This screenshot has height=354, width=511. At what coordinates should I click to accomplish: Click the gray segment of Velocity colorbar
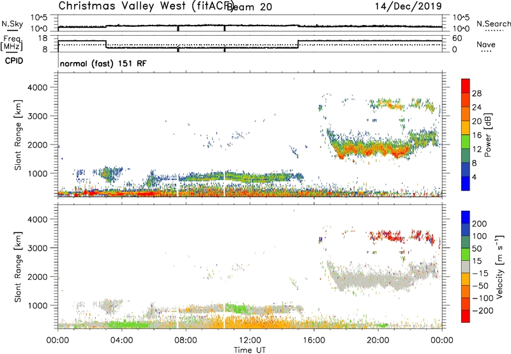[466, 266]
